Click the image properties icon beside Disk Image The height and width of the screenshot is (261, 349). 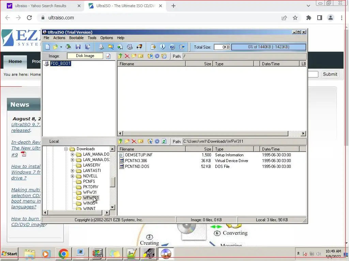(108, 56)
